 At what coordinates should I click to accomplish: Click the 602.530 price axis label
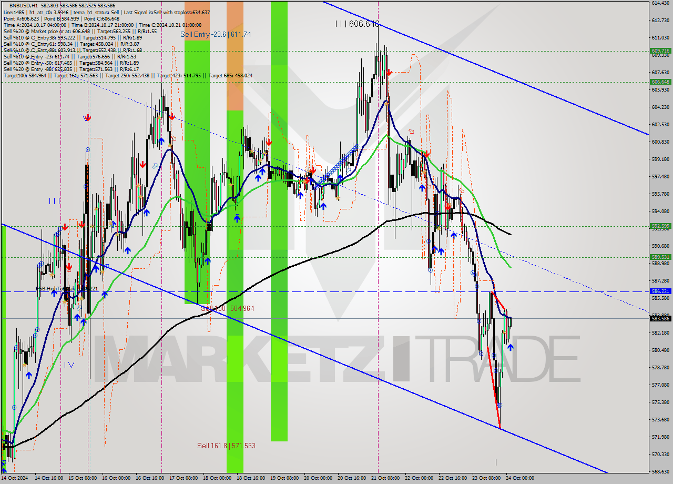pyautogui.click(x=660, y=125)
